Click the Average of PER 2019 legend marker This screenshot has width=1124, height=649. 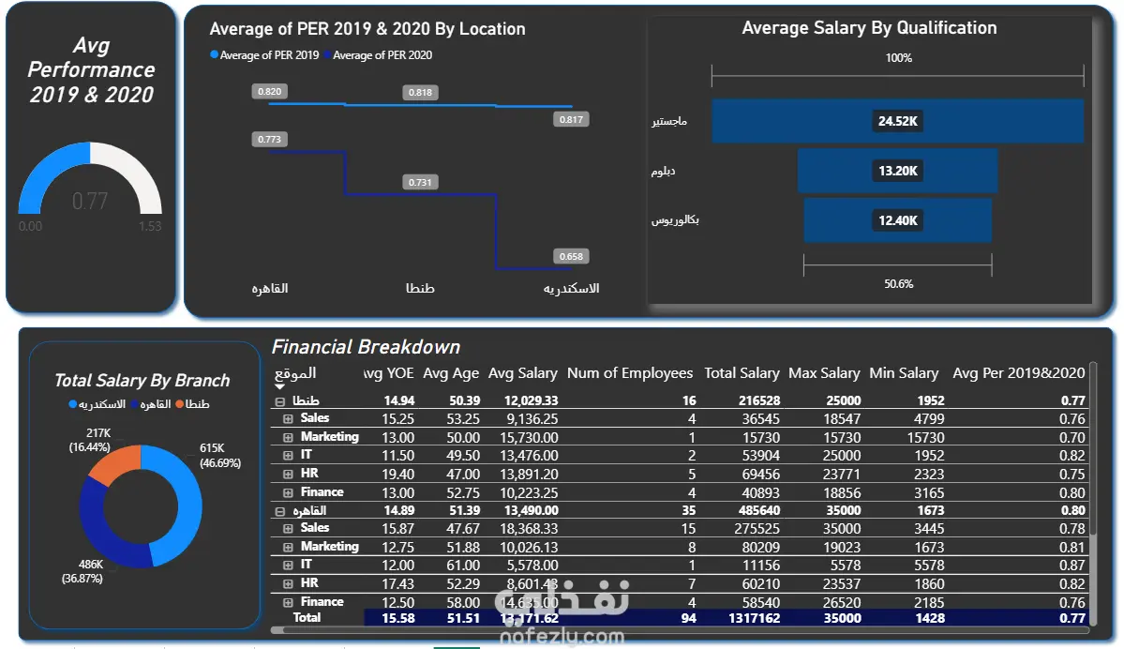click(214, 54)
